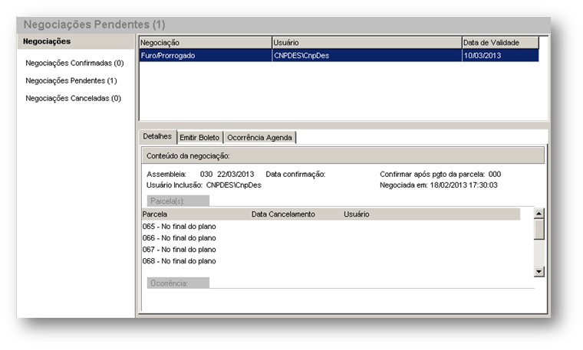Screen dimensions: 583x350
Task: Click the parcela list scroll up arrow
Action: click(x=539, y=214)
